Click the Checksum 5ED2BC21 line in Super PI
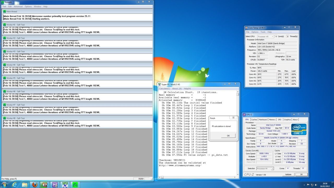 point(172,160)
